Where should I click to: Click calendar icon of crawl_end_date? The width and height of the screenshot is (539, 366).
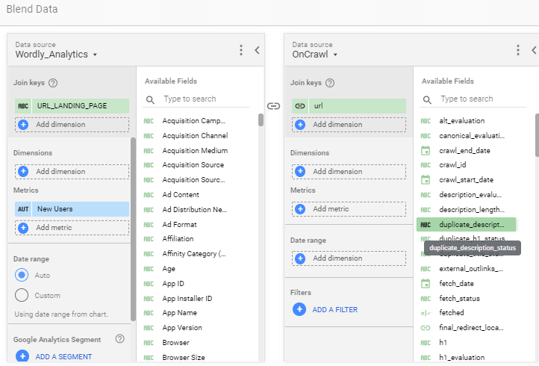pyautogui.click(x=426, y=151)
